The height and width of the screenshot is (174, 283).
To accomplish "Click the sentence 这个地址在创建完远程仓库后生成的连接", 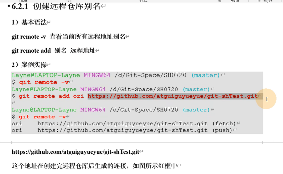I will 69,166.
